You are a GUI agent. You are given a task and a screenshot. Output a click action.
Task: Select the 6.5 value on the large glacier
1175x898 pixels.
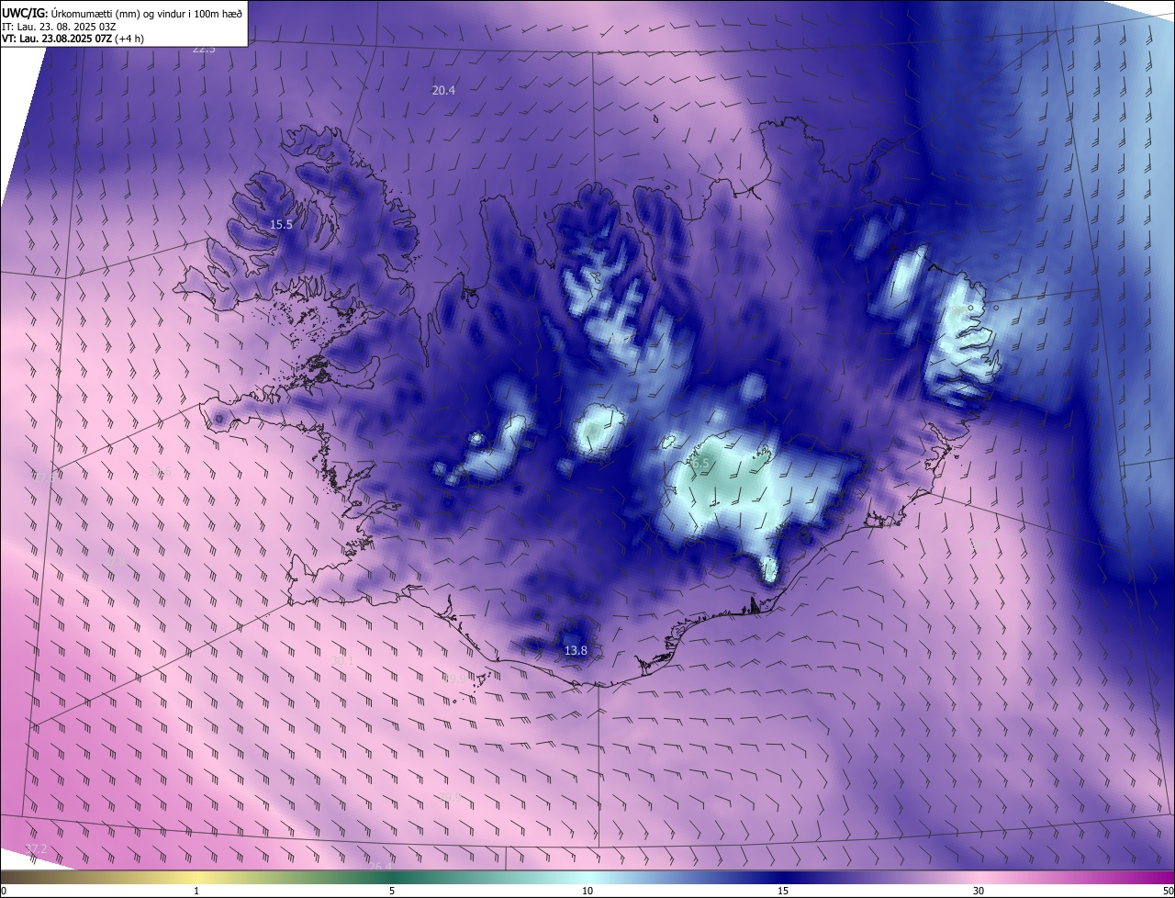(701, 465)
